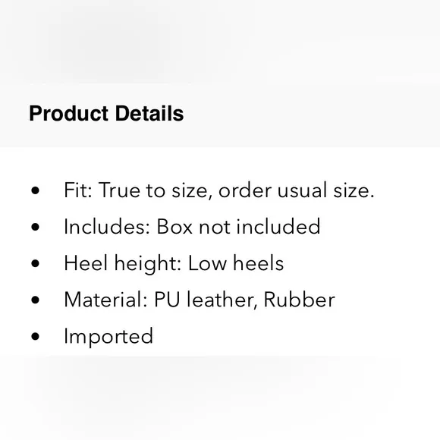Select the bullet point beside Imported
This screenshot has width=440, height=440.
coord(36,336)
